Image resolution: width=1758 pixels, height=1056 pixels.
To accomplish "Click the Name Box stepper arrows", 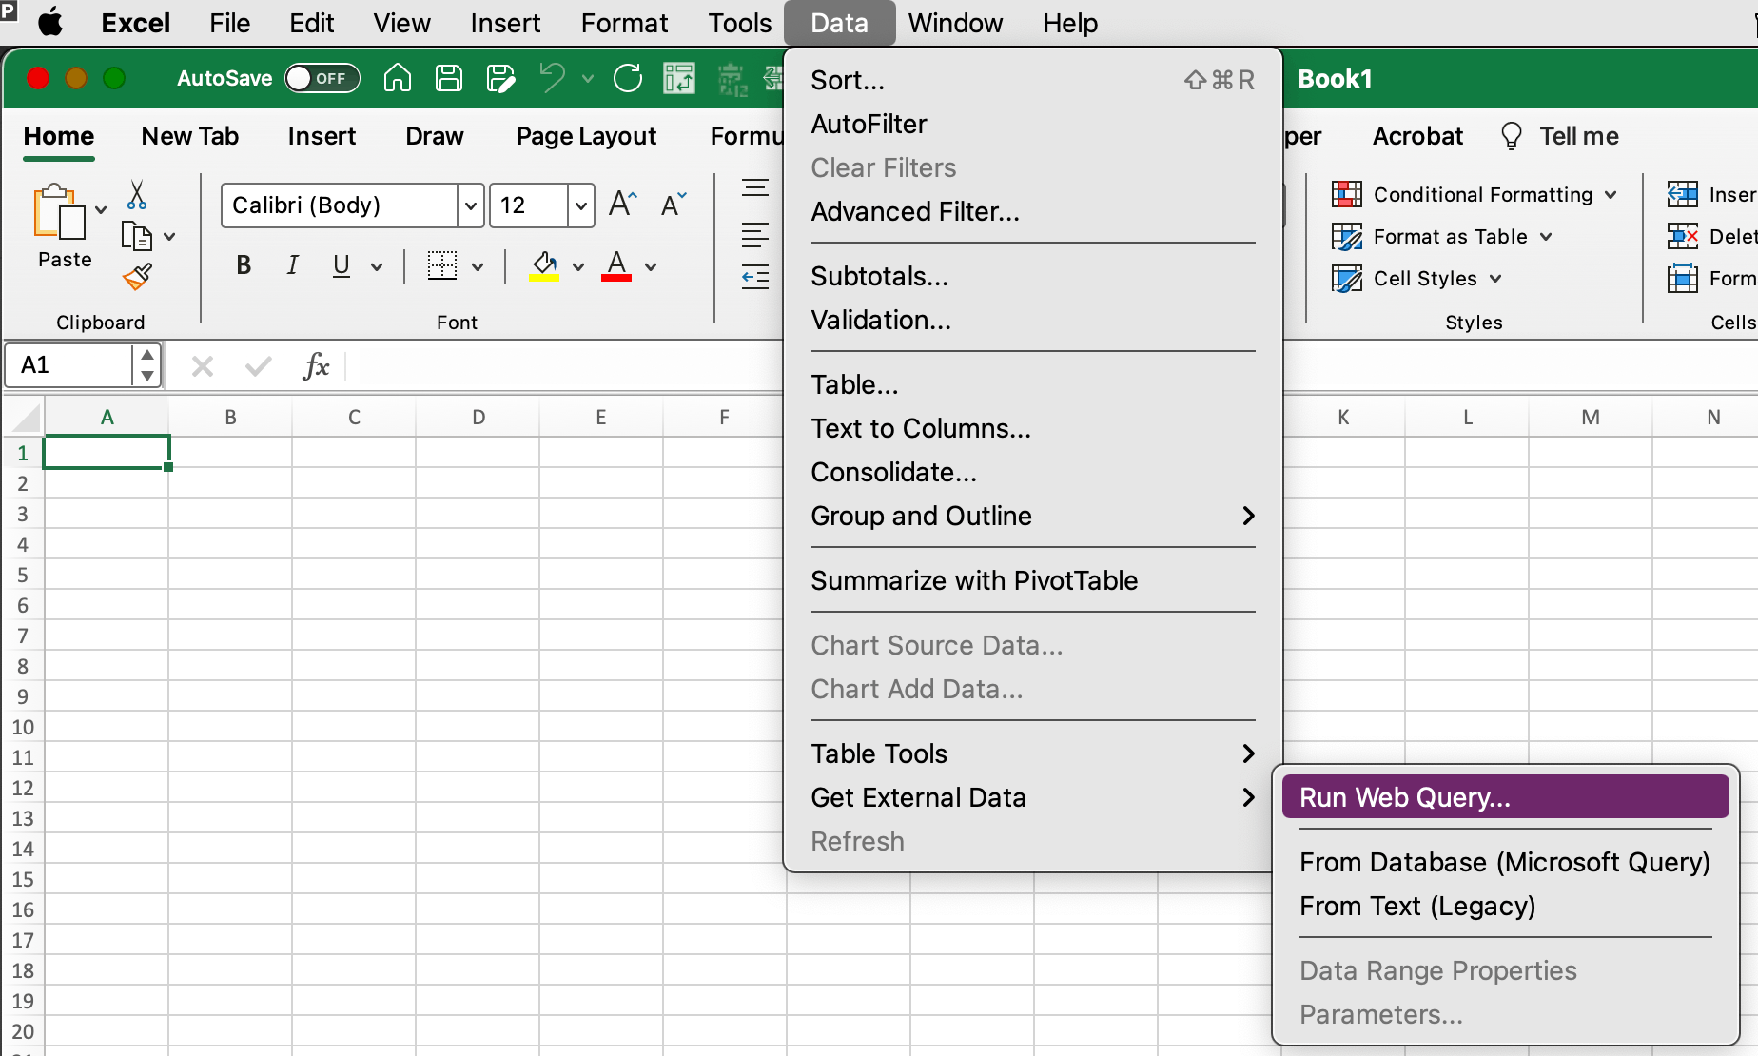I will click(146, 365).
